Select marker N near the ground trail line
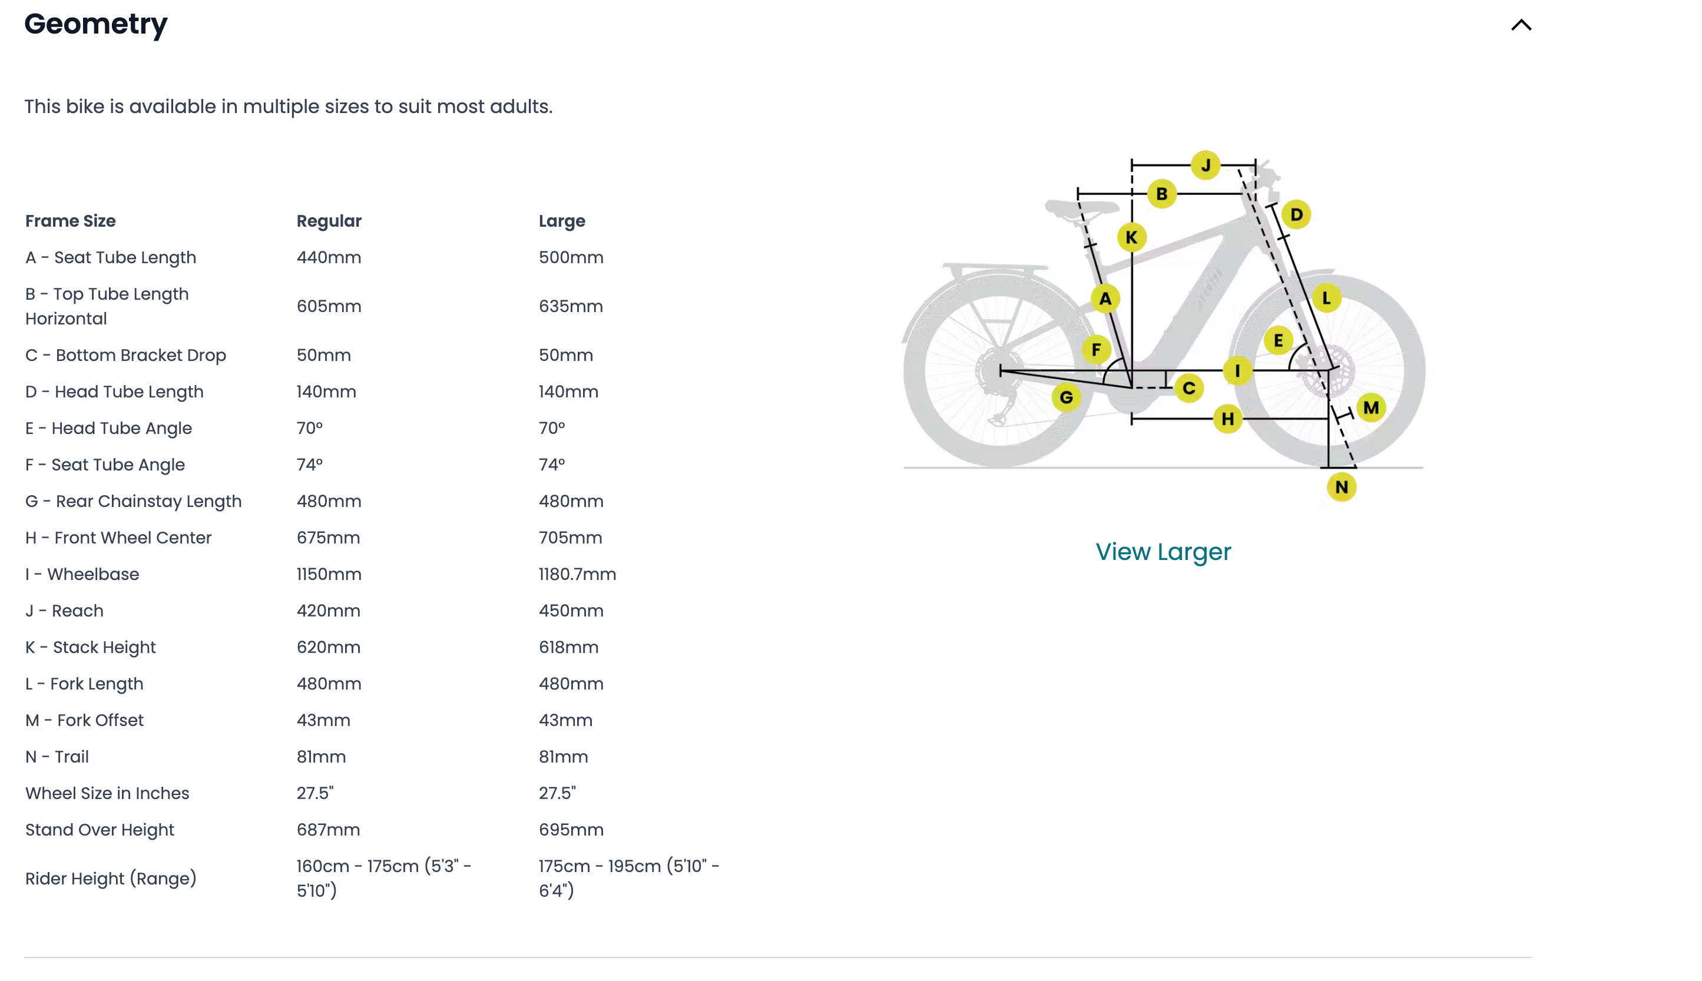The height and width of the screenshot is (981, 1702). tap(1342, 486)
